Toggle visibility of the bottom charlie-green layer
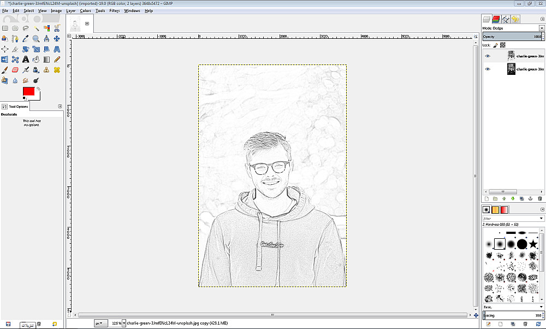The image size is (546, 329). (x=488, y=69)
